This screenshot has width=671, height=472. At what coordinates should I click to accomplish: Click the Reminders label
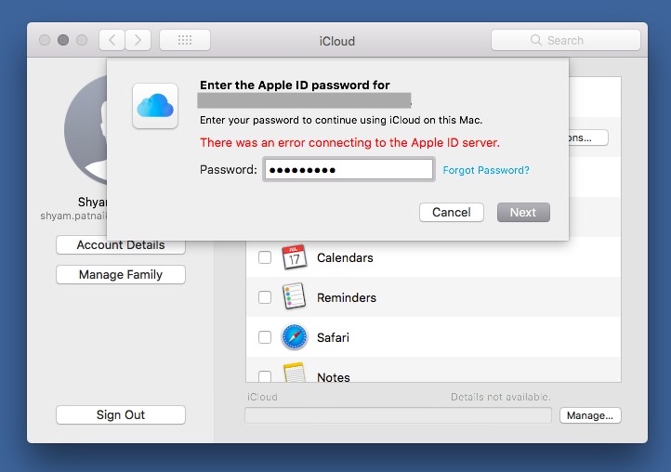click(x=347, y=298)
